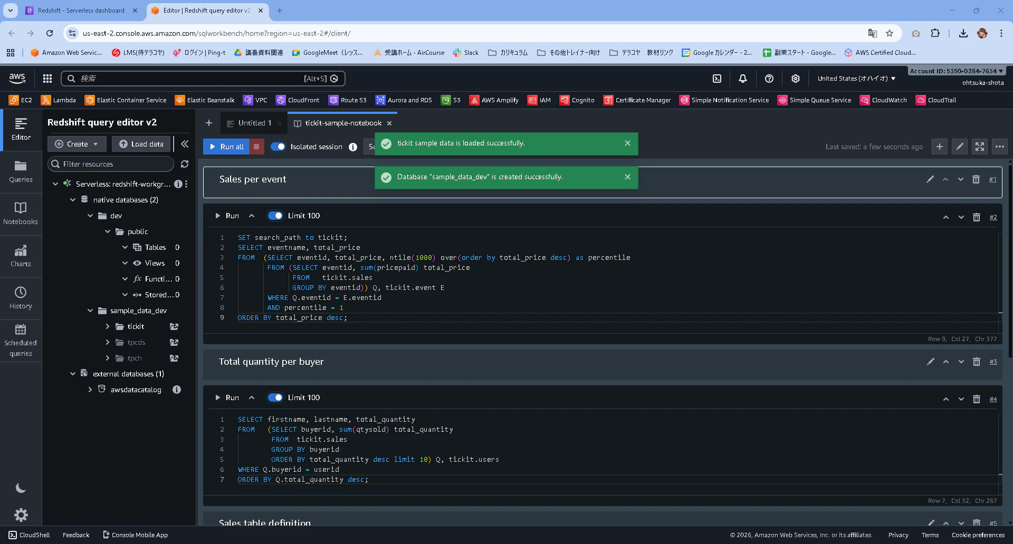Run the Total quantity per buyer query
The width and height of the screenshot is (1013, 544).
pos(227,397)
